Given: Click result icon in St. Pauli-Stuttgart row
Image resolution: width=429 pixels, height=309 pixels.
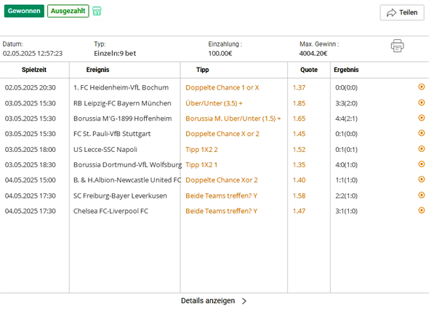Looking at the screenshot, I should (x=421, y=133).
